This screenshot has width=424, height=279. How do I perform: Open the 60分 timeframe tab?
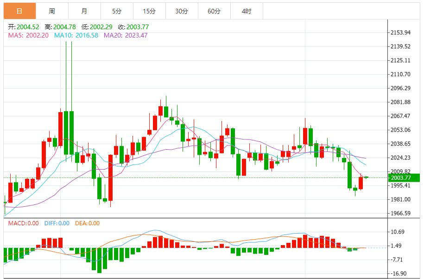pos(214,11)
